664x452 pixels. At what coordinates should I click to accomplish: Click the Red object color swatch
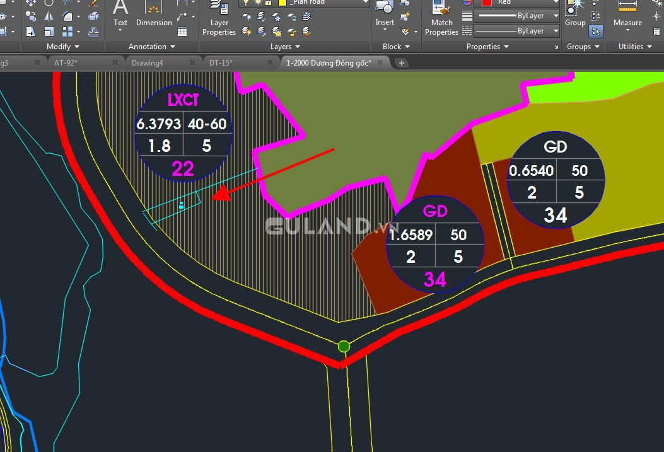coord(487,3)
